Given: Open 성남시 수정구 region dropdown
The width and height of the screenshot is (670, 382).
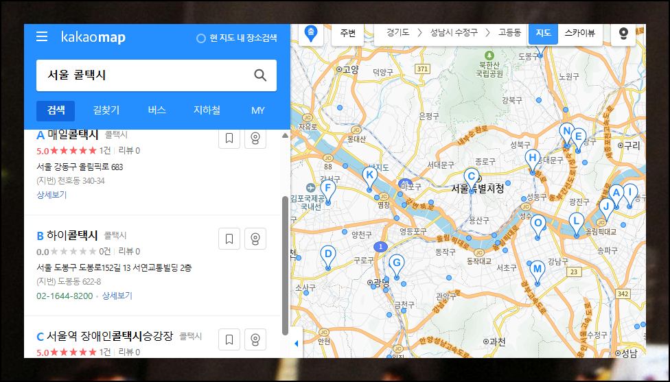Looking at the screenshot, I should pyautogui.click(x=454, y=33).
